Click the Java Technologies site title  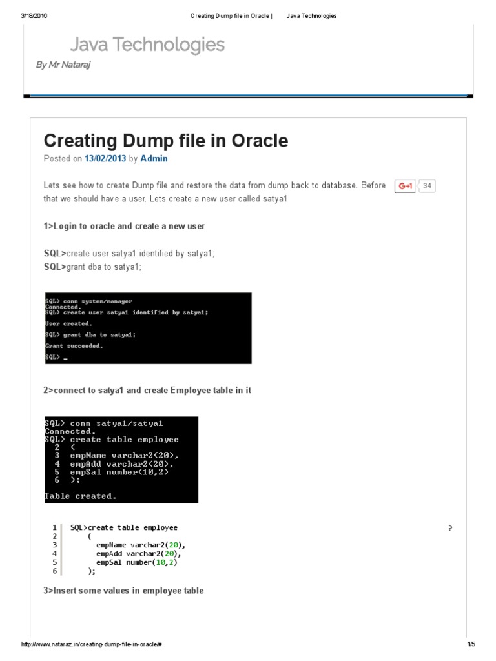pos(147,45)
